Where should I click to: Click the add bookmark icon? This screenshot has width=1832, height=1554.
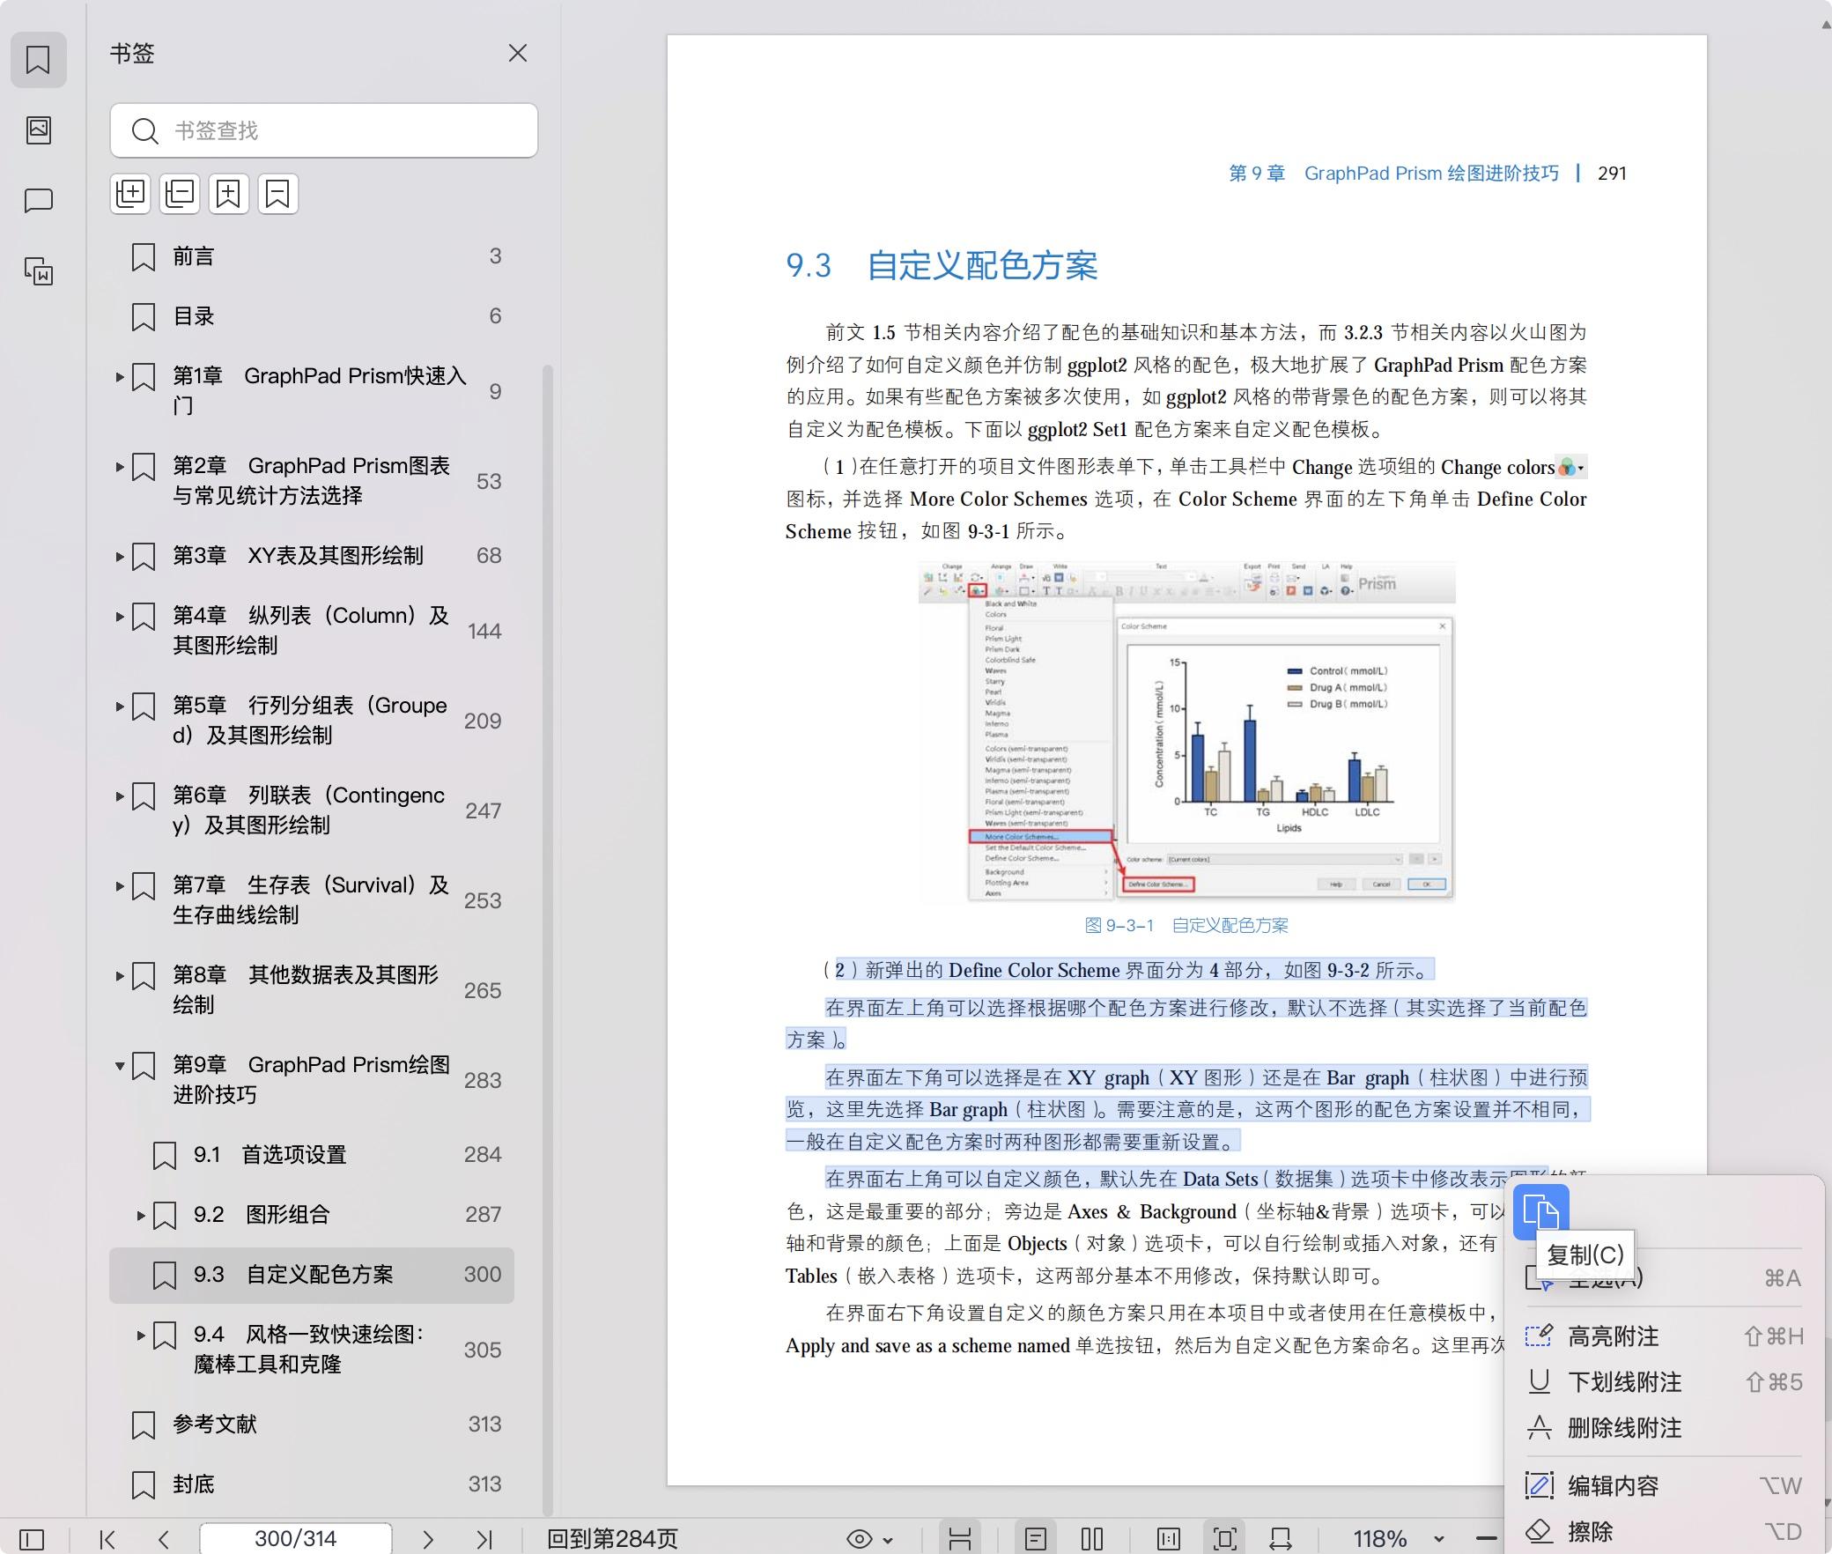(228, 194)
